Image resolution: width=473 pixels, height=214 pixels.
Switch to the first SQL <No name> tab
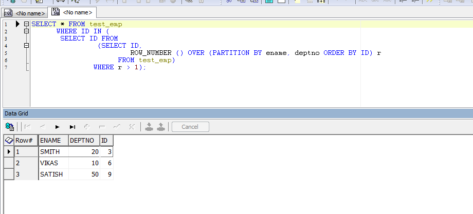[x=25, y=12]
